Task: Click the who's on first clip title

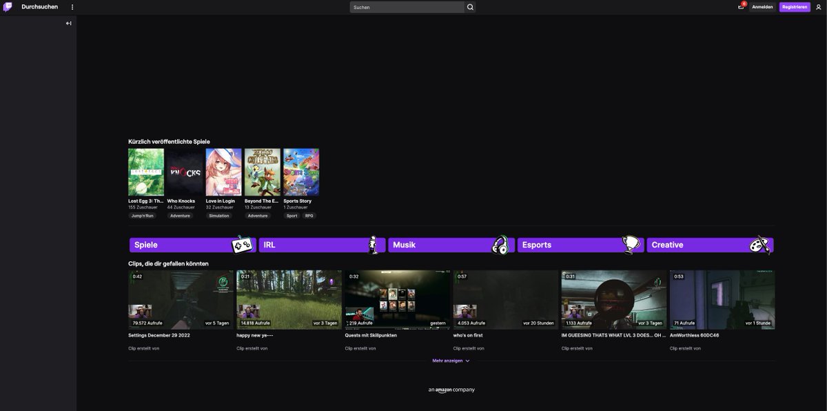Action: [468, 335]
